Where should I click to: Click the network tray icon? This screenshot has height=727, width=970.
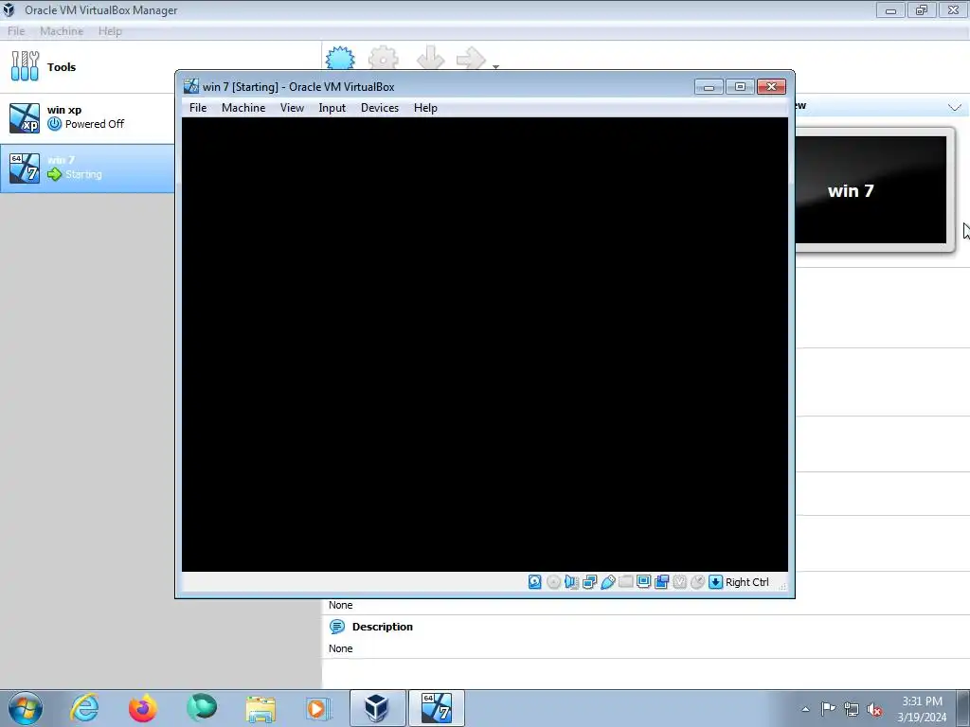click(x=852, y=710)
